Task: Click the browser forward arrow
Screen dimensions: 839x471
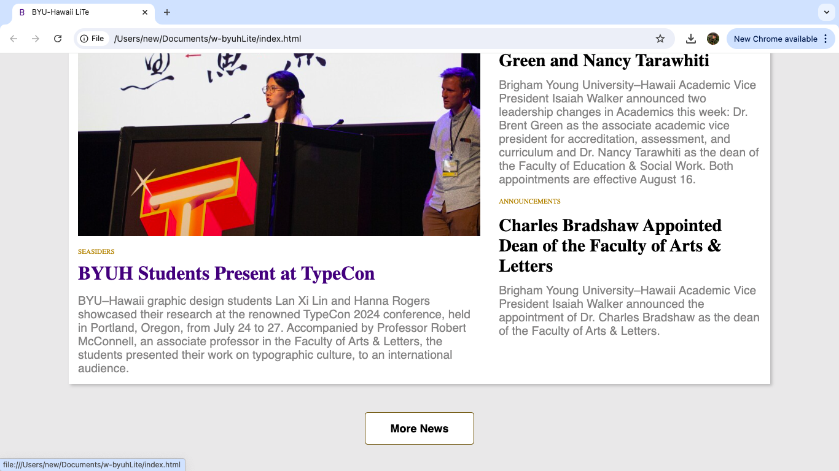Action: coord(36,39)
